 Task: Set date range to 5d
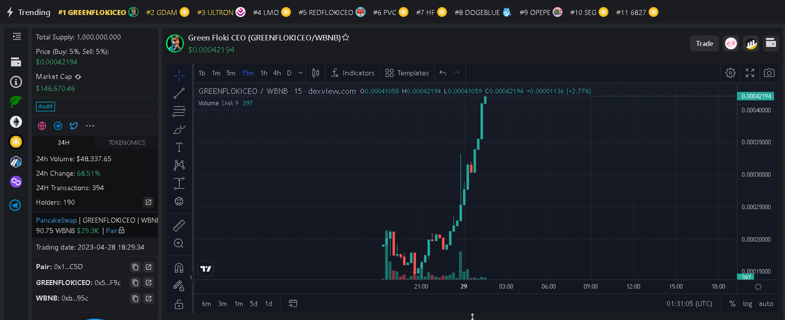pyautogui.click(x=253, y=304)
